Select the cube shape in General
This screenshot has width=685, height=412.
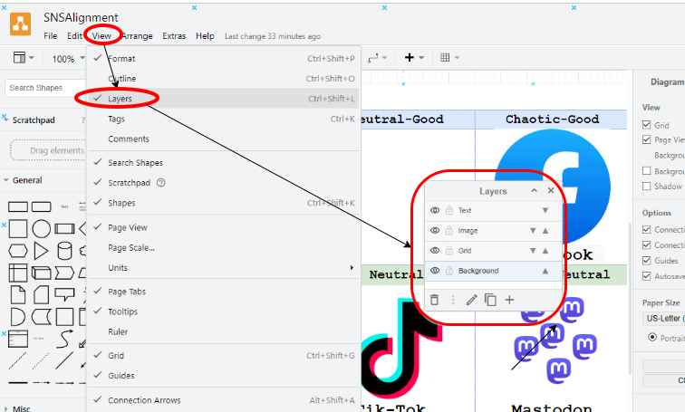42,273
